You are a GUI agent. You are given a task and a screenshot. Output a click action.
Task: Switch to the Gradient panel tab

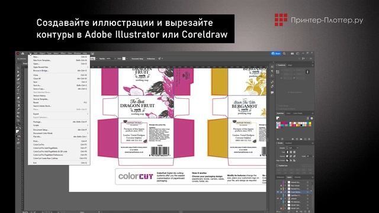click(x=288, y=143)
